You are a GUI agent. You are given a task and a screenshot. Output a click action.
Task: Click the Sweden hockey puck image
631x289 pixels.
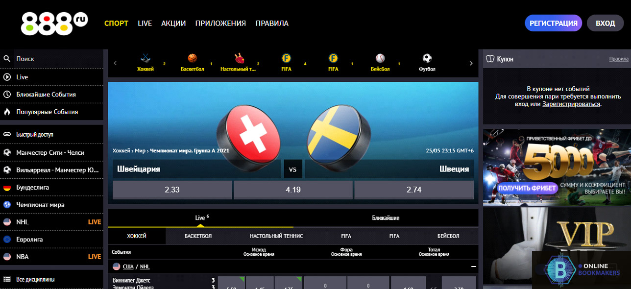pyautogui.click(x=340, y=137)
